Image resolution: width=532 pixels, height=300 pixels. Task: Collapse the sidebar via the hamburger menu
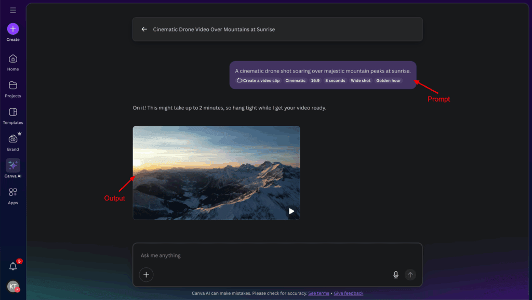pos(12,10)
